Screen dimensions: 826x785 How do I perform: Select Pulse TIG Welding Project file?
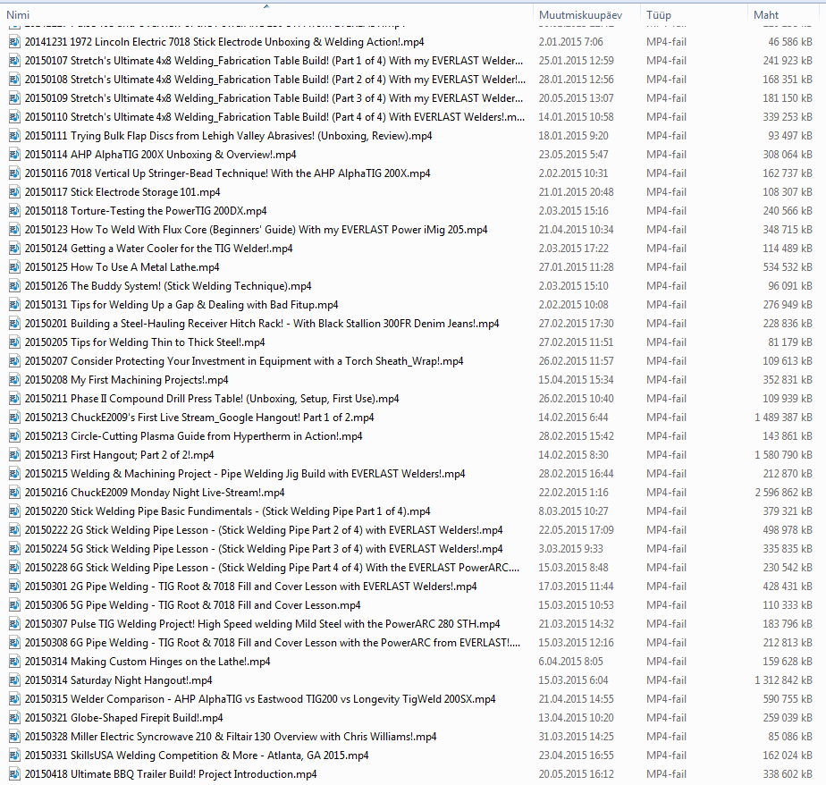262,624
